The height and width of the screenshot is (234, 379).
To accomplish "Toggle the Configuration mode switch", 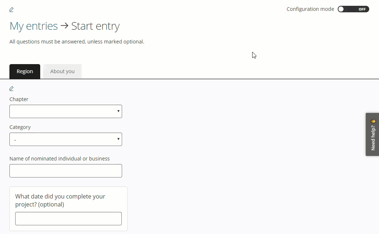I will click(x=353, y=9).
